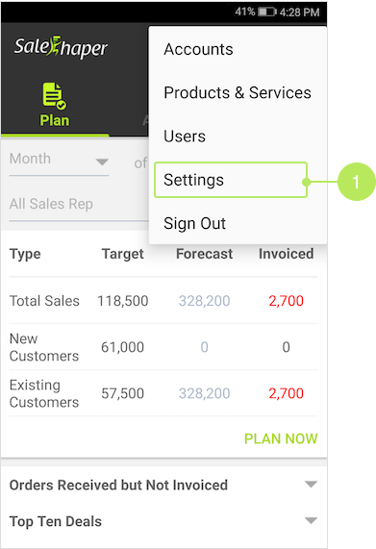Choose Products & Services menu entry
Image resolution: width=376 pixels, height=549 pixels.
[x=238, y=93]
